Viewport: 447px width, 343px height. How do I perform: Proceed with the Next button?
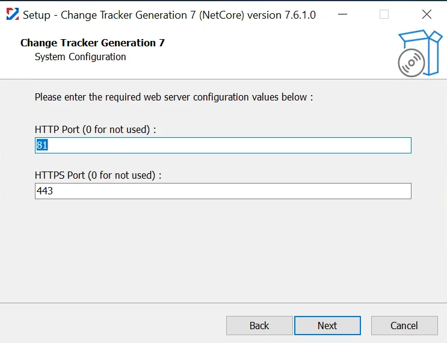coord(327,326)
